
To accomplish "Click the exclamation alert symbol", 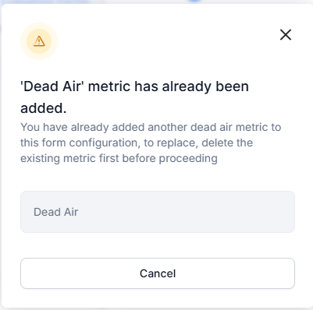I will pos(39,41).
